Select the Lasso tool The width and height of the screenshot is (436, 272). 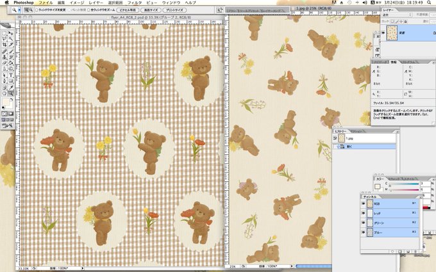4,39
